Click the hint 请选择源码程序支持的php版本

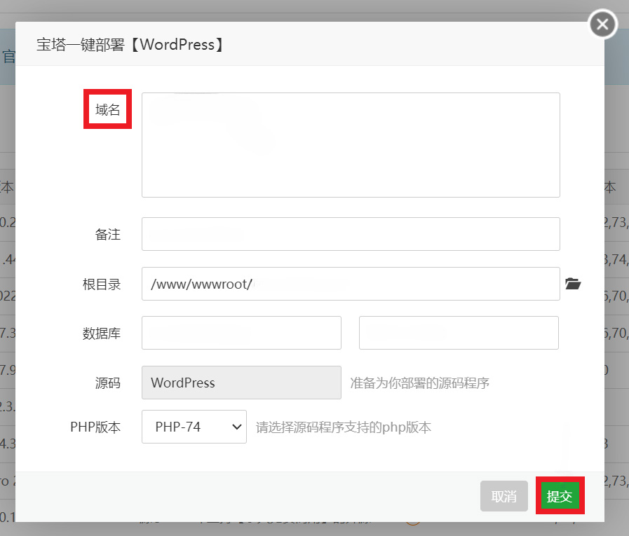point(344,427)
